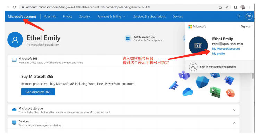Click the Microsoft account header title

click(22, 17)
